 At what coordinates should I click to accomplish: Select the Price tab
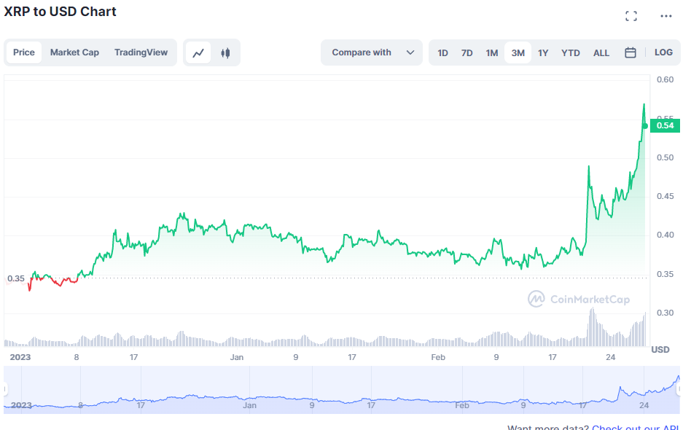pos(24,52)
